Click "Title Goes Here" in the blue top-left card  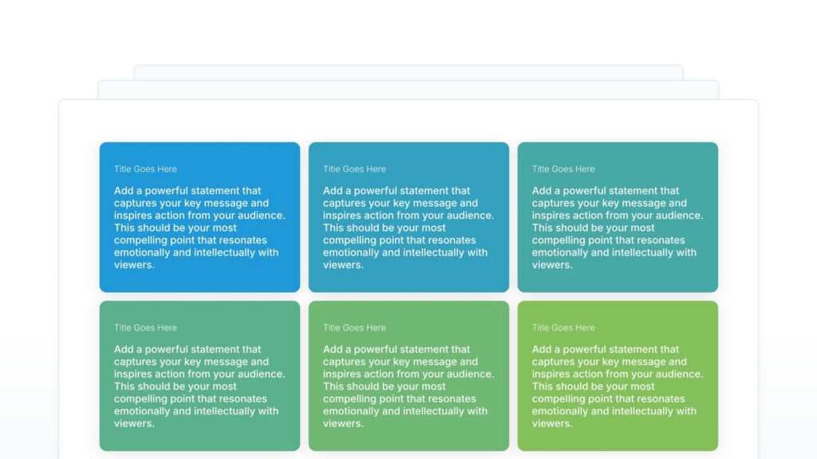(145, 169)
